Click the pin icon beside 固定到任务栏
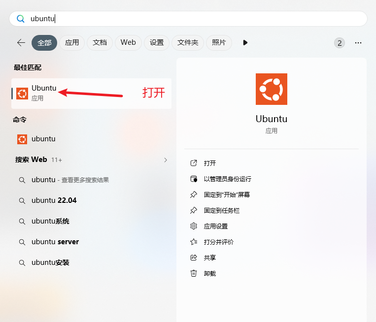The height and width of the screenshot is (322, 376). pyautogui.click(x=194, y=210)
